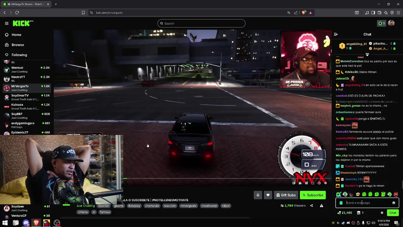The height and width of the screenshot is (227, 403).
Task: Focus the Send a message chat input
Action: [x=367, y=203]
